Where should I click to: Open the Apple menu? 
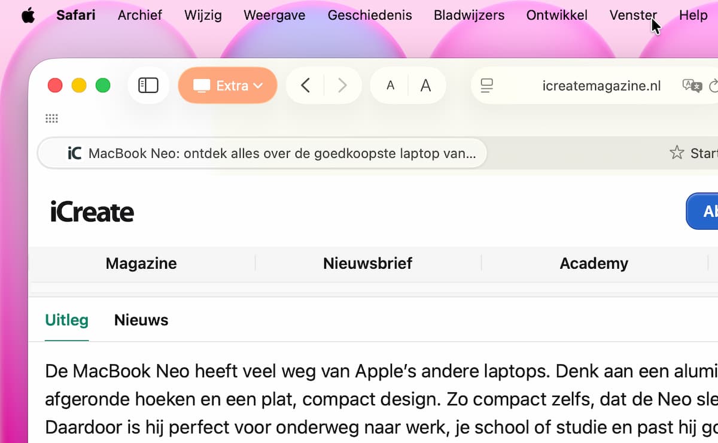point(28,16)
